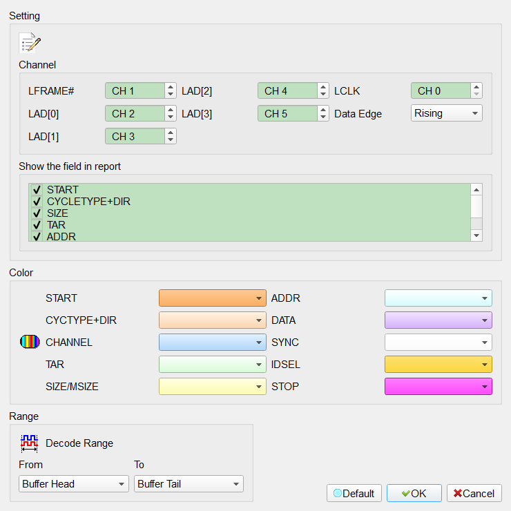This screenshot has width=511, height=511.
Task: Decrease the LAD[0] channel spinner
Action: click(171, 117)
